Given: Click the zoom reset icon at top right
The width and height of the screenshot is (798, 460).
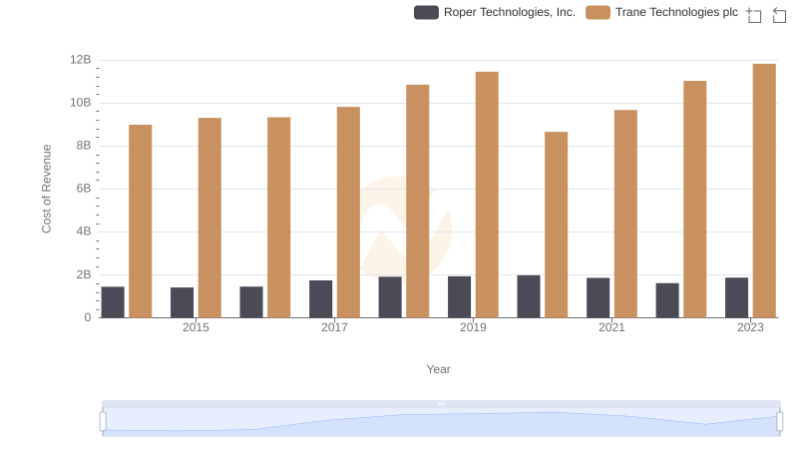Looking at the screenshot, I should click(779, 15).
